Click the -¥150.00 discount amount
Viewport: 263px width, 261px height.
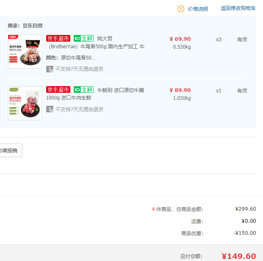[x=245, y=233]
